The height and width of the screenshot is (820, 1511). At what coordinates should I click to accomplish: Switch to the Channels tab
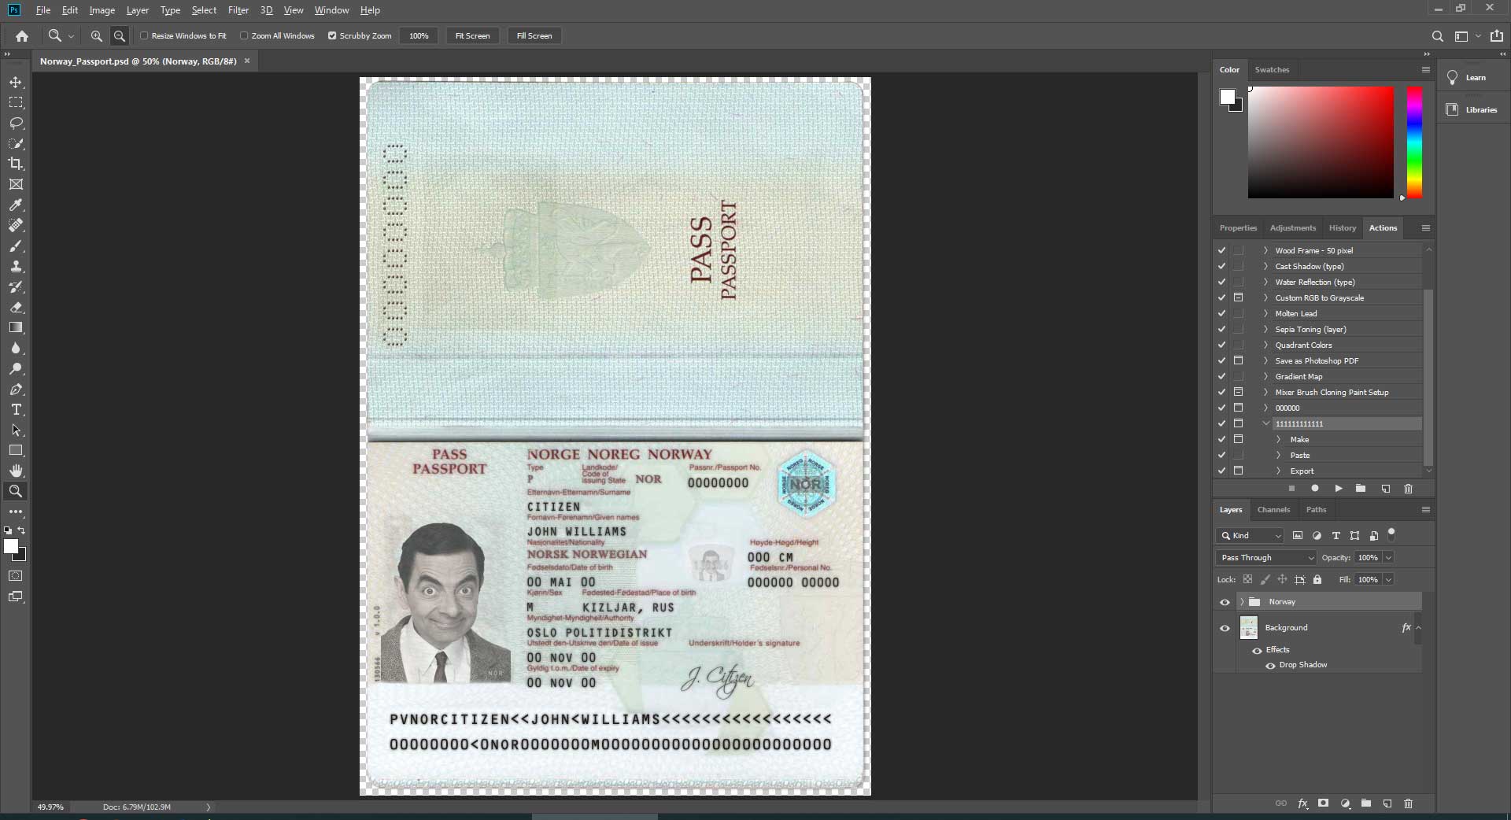pyautogui.click(x=1273, y=510)
